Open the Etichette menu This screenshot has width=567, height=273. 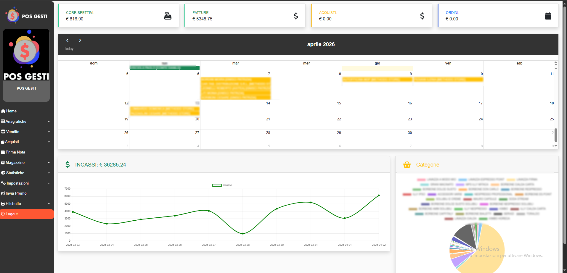click(x=27, y=204)
